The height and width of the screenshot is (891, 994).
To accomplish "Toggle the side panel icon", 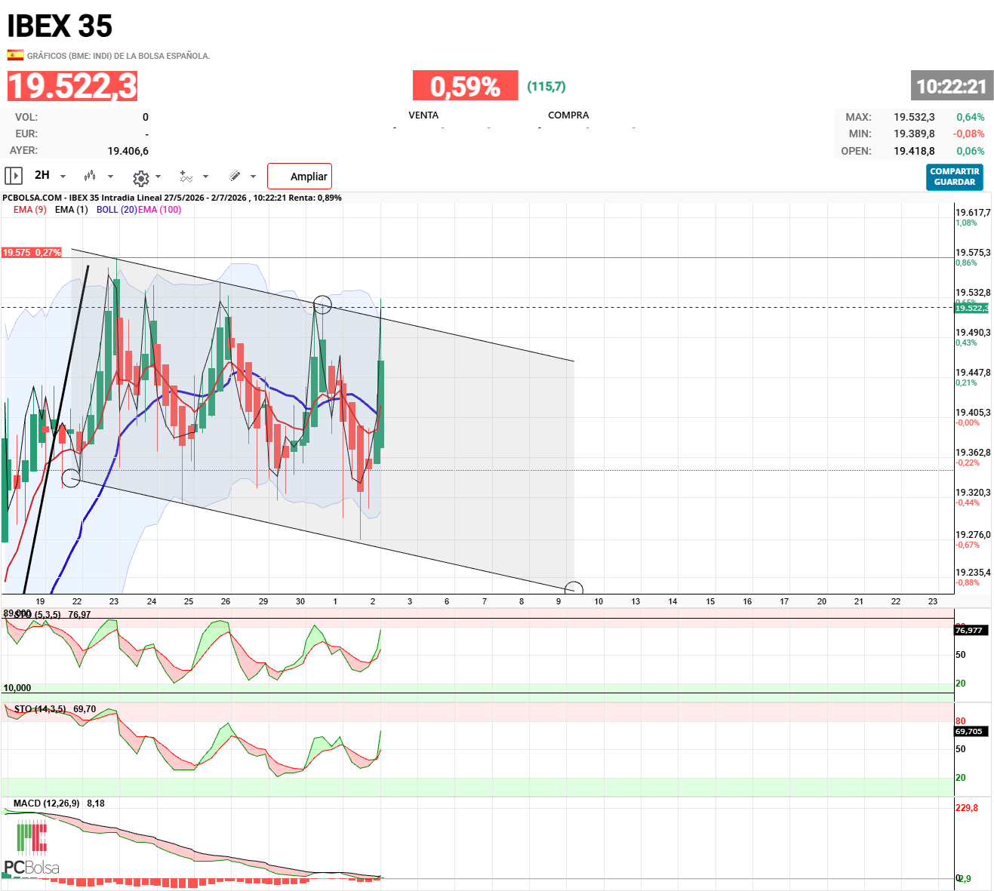I will pyautogui.click(x=14, y=176).
